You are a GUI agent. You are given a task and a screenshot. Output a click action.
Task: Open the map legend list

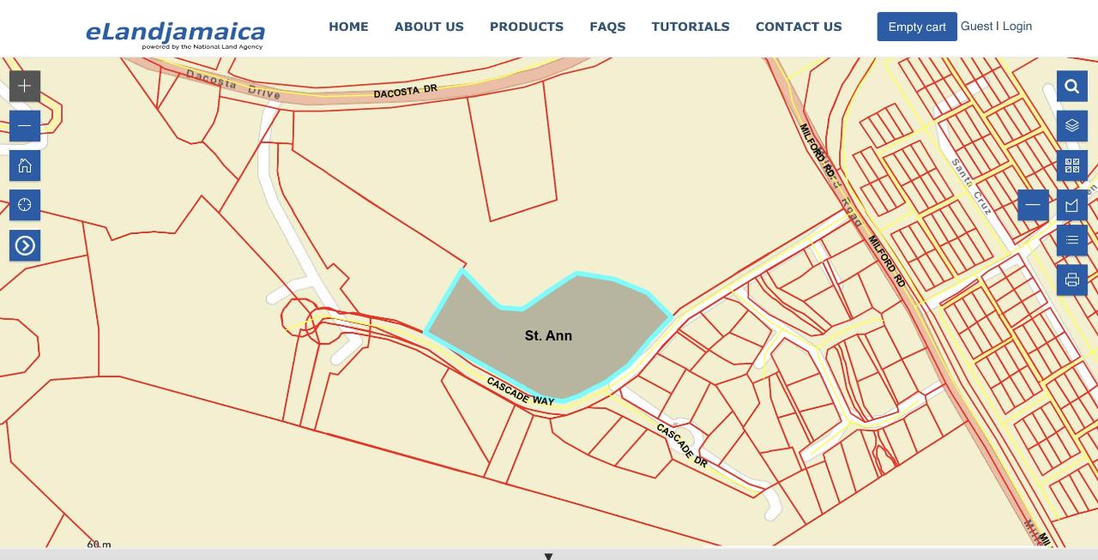(x=1071, y=239)
